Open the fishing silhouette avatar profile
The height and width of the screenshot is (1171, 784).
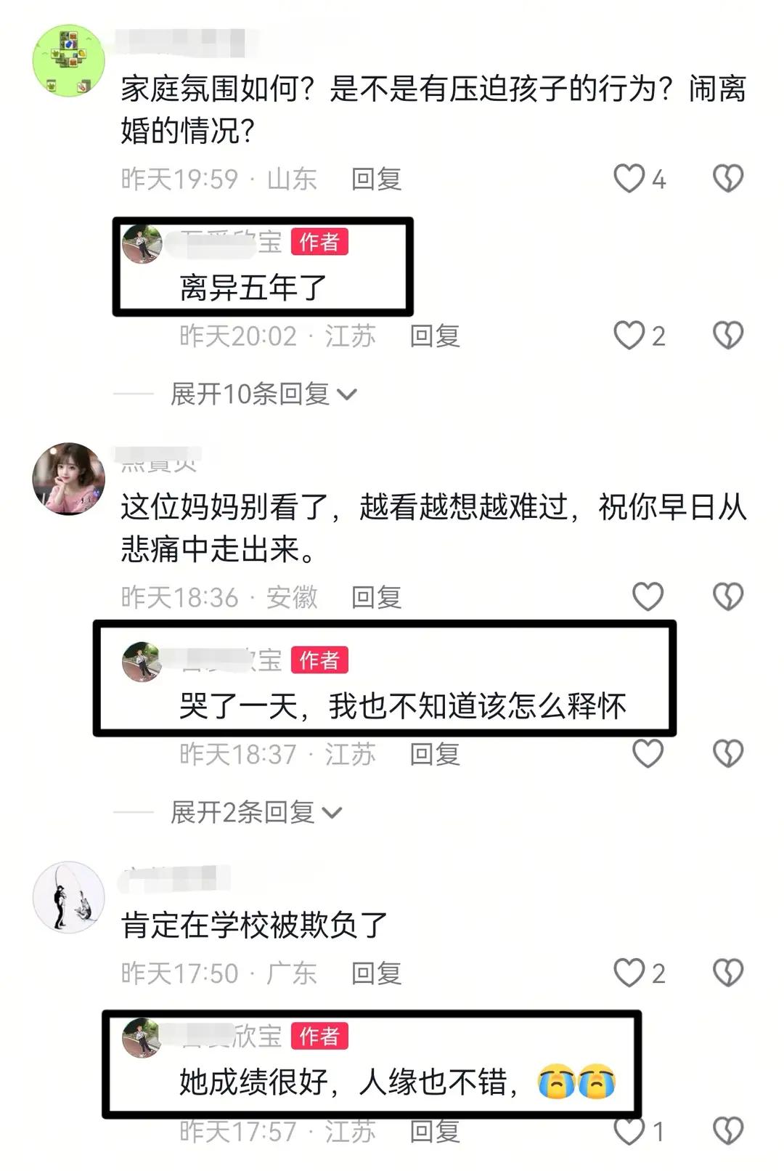pyautogui.click(x=69, y=897)
